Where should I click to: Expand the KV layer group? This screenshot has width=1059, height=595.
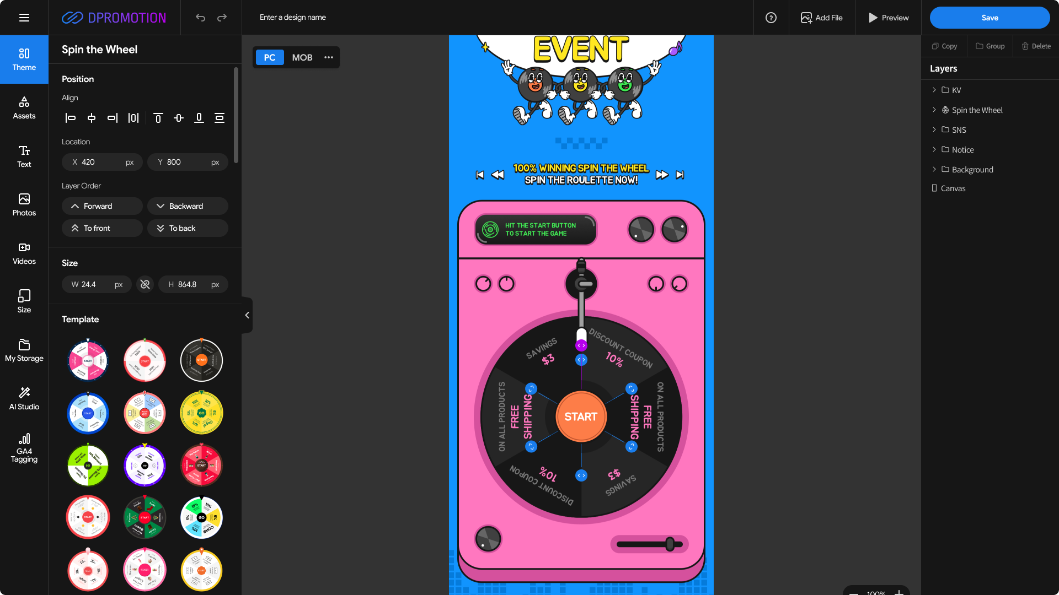tap(934, 90)
